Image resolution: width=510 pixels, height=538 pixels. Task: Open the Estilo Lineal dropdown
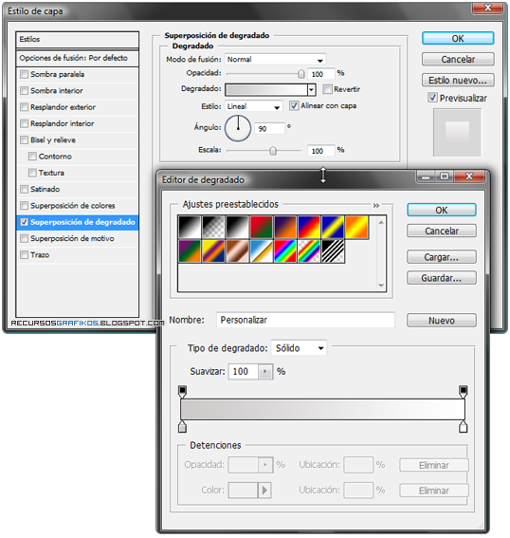tap(254, 106)
